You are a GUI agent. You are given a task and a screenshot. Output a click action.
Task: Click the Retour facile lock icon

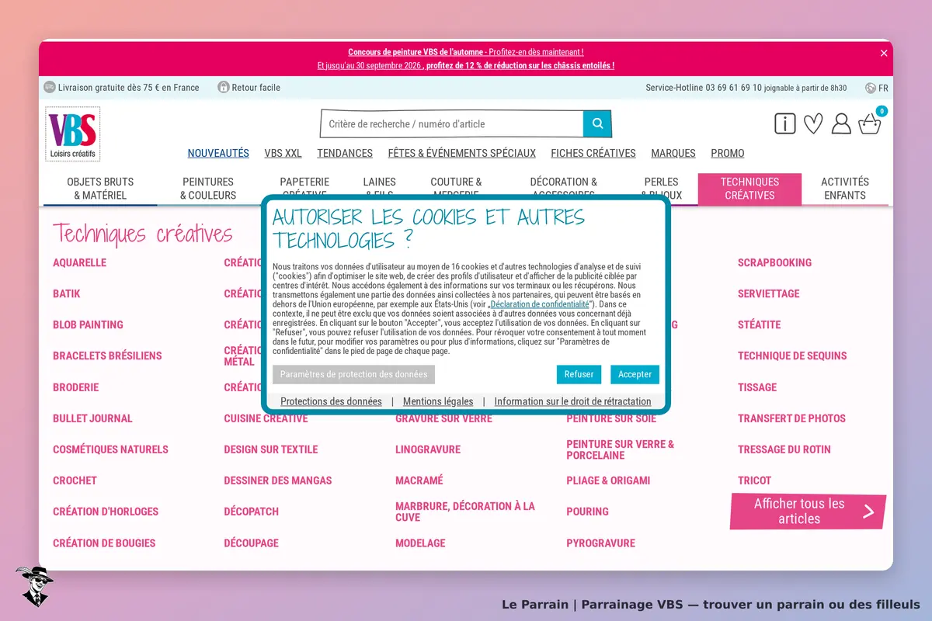tap(224, 87)
